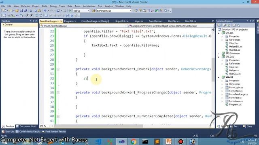Select FormReadLarge.cs in Solution Explorer
Image resolution: width=259 pixels, height=145 pixels.
coord(238,94)
